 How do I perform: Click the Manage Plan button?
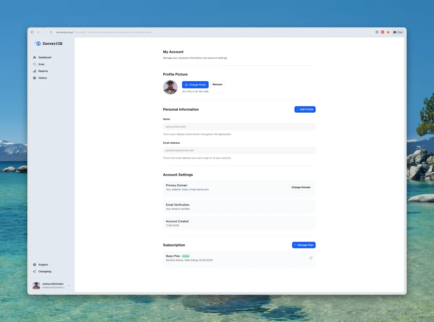tap(304, 245)
